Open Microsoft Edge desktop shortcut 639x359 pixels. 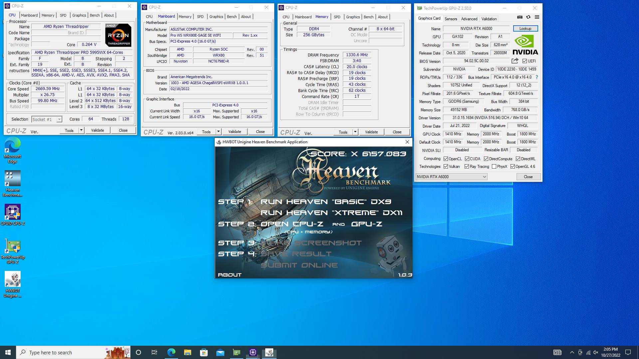(12, 151)
